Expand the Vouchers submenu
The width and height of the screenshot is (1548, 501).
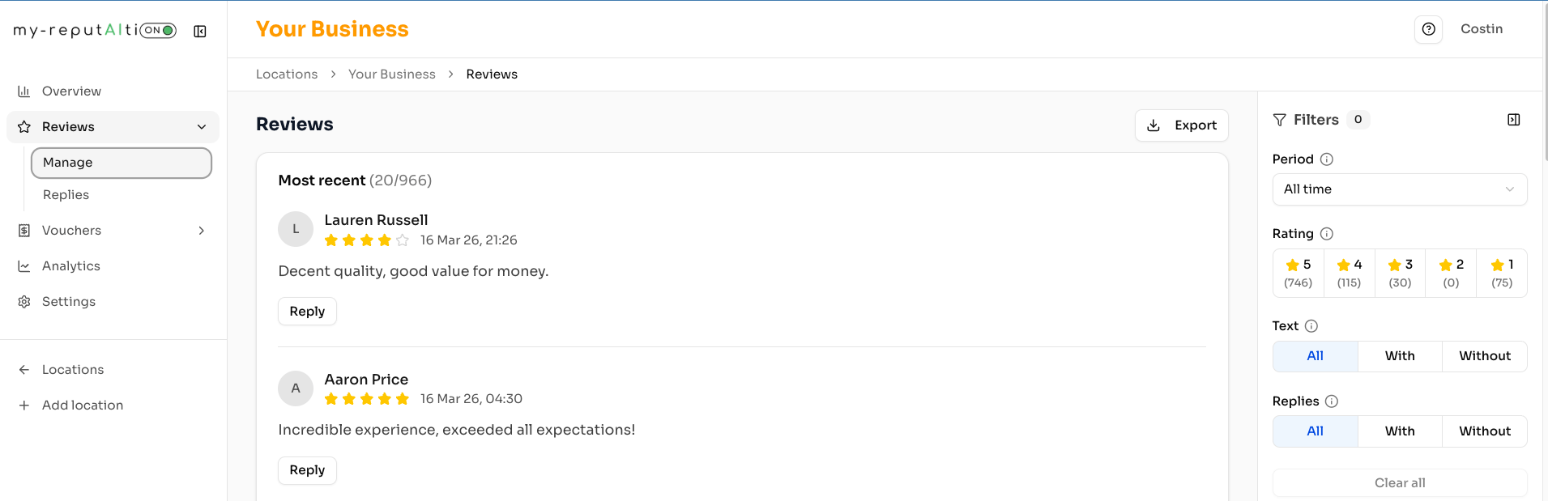click(x=202, y=231)
